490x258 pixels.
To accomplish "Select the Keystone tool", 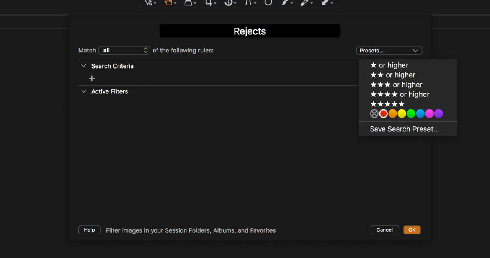I will [248, 2].
